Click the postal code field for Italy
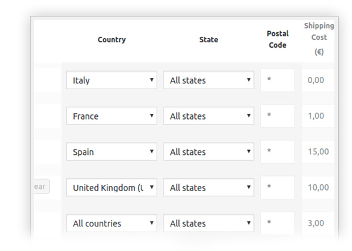Image resolution: width=352 pixels, height=251 pixels. [x=277, y=80]
